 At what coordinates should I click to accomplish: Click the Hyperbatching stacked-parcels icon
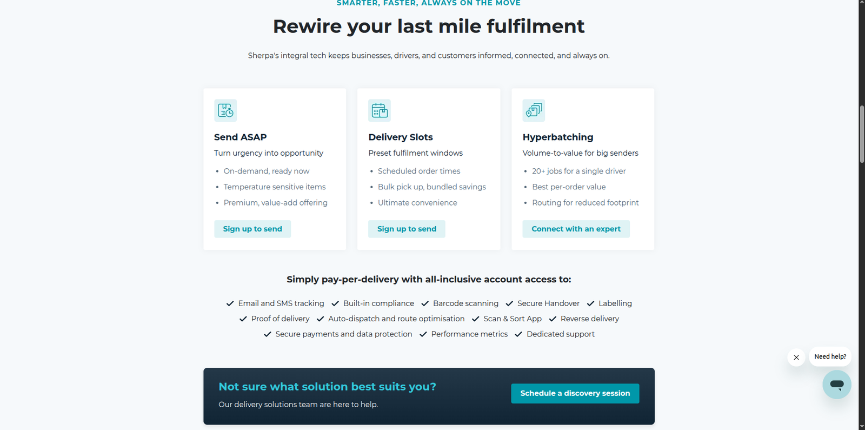point(534,110)
